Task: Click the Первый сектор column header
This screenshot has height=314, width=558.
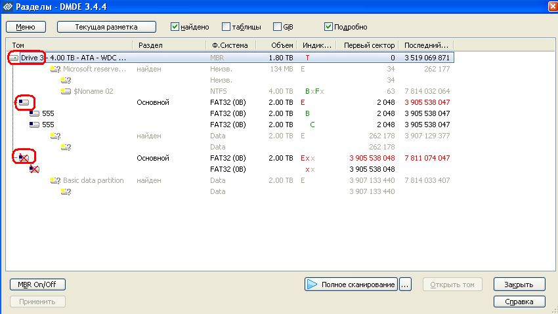Action: [368, 45]
